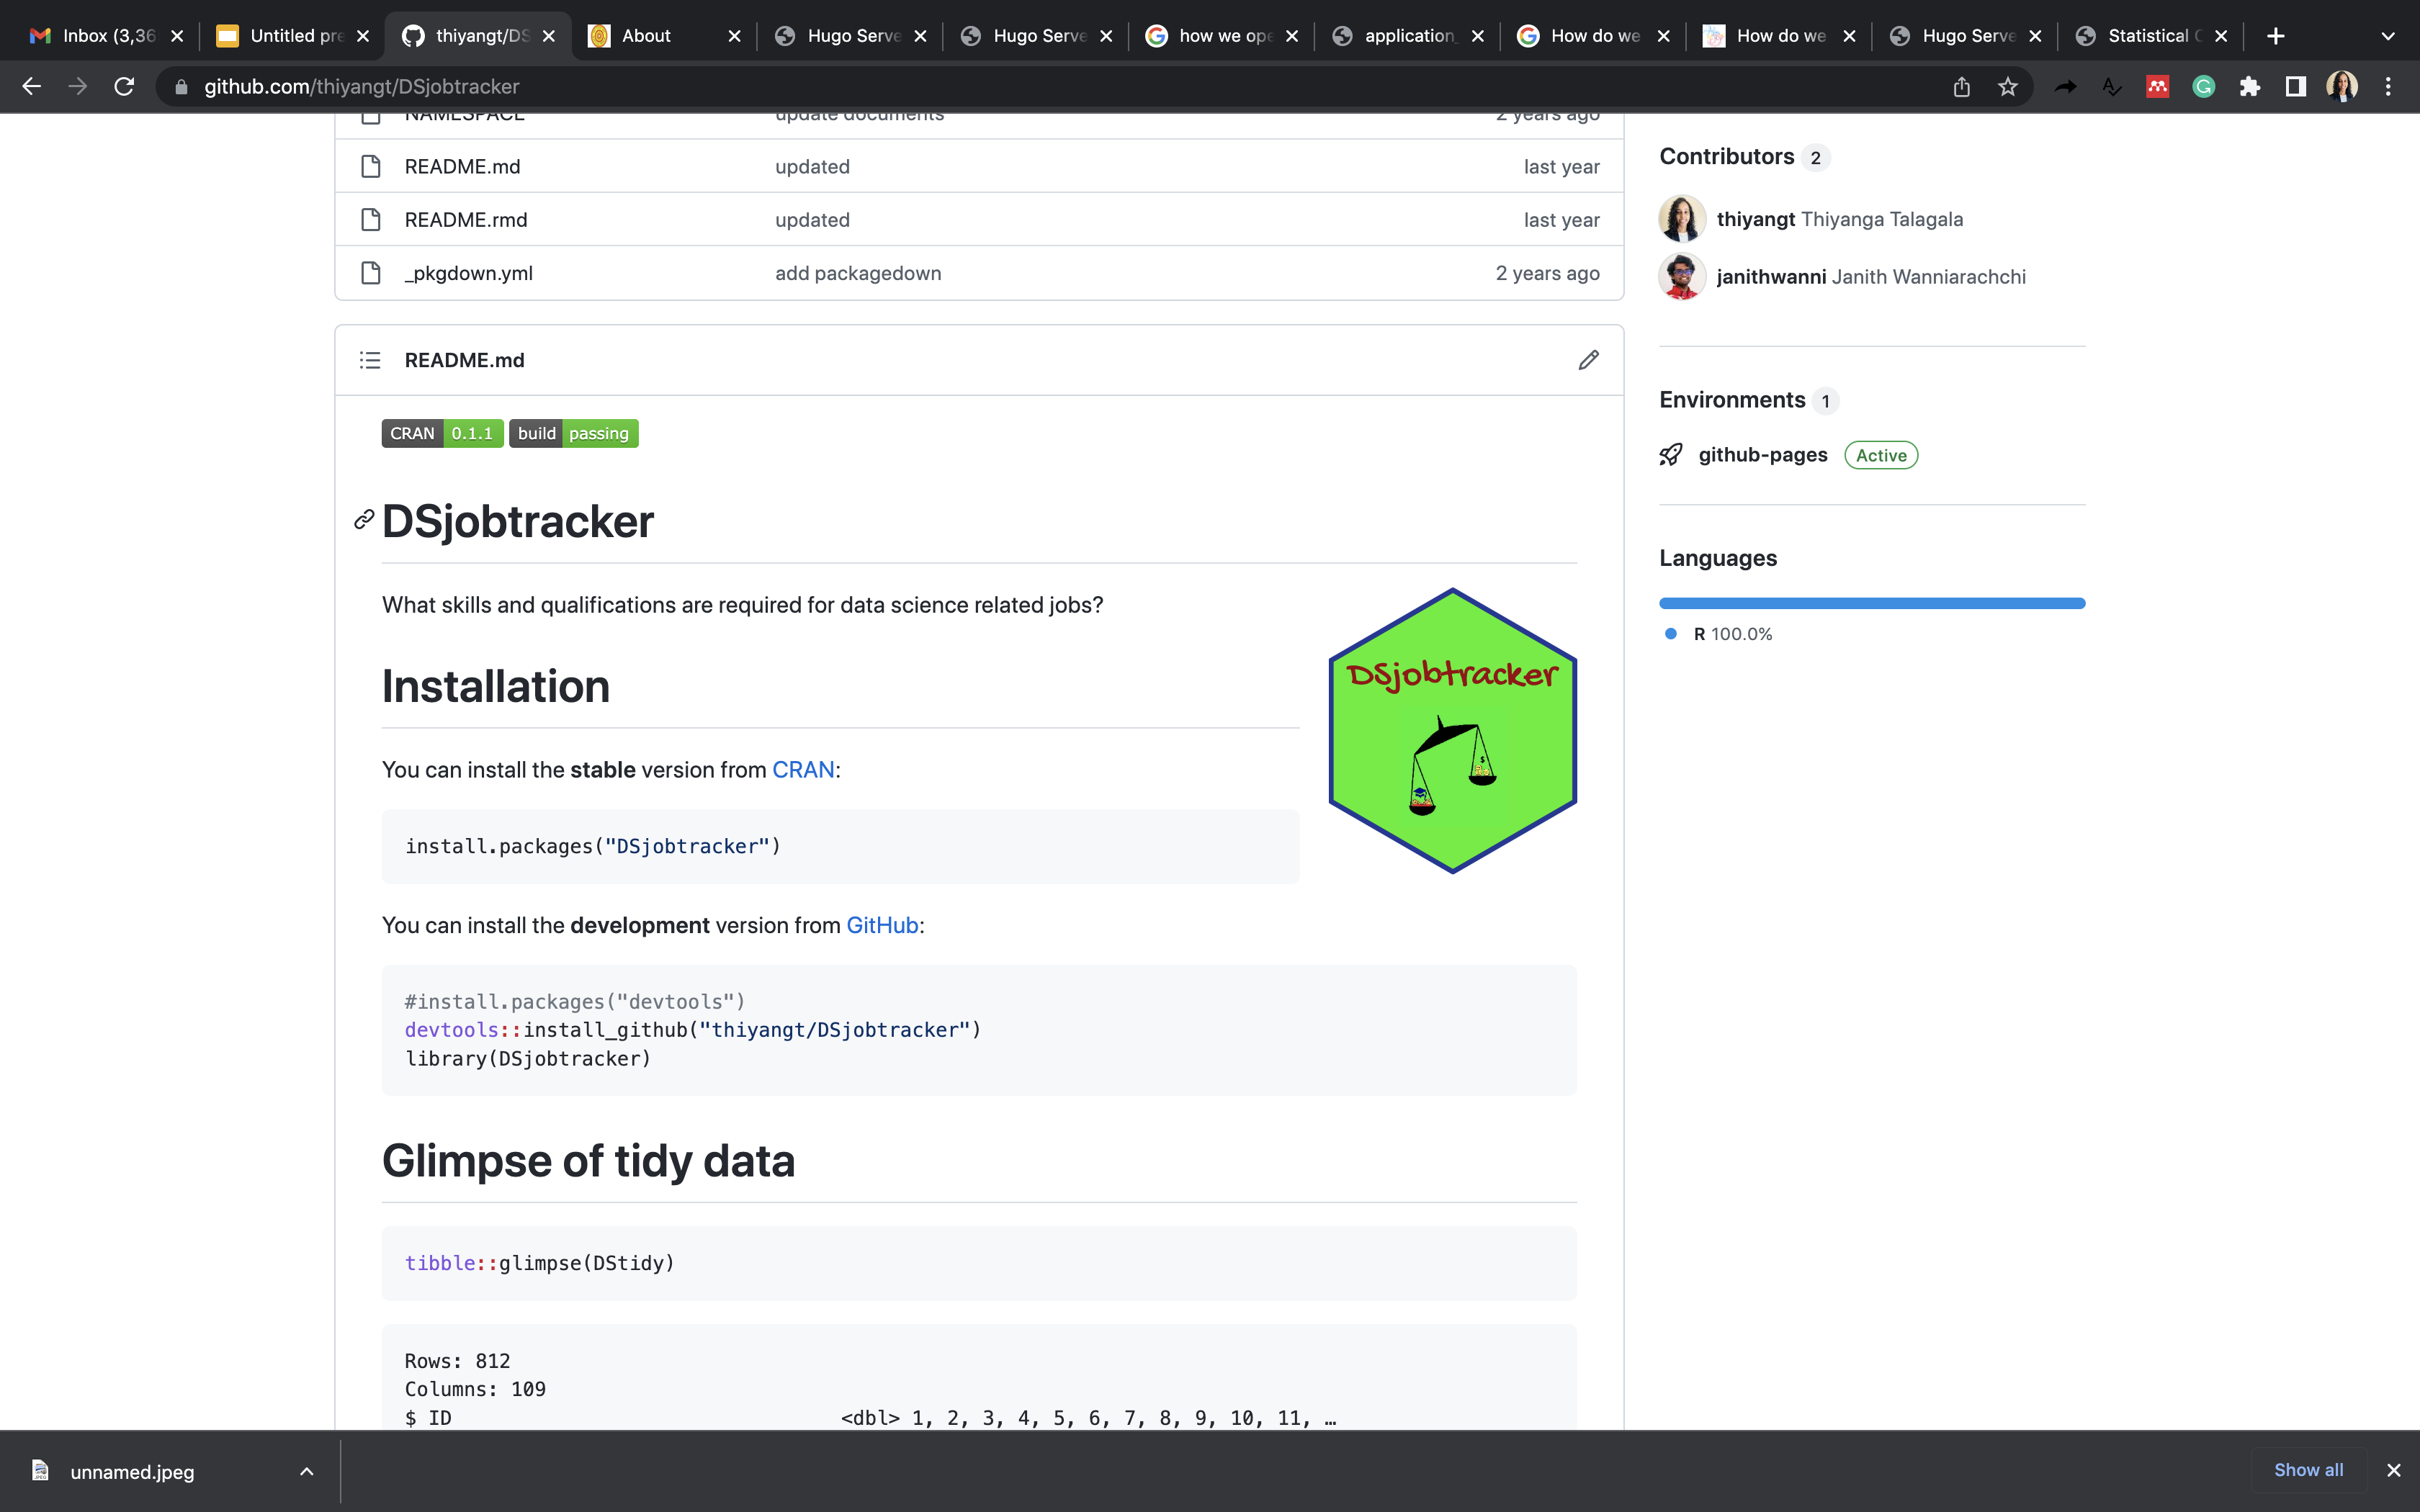Click the 'updated' commit message for README.md

812,166
